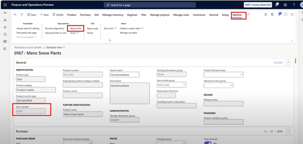Open the attachments paperclip icon

280,14
